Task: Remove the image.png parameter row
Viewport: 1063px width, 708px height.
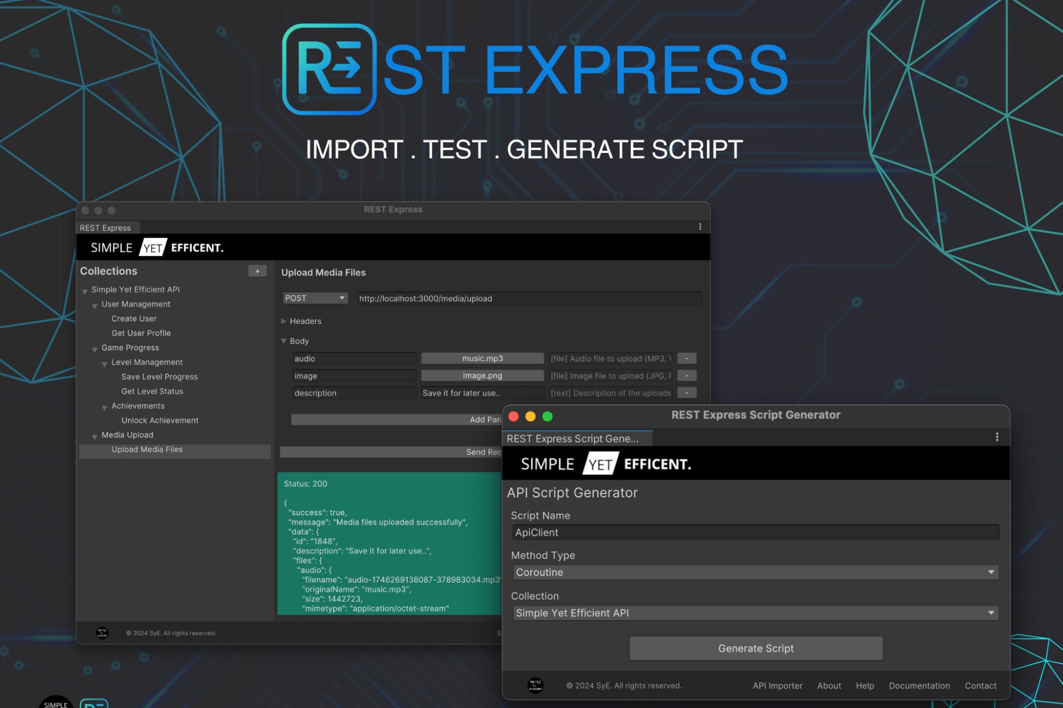Action: coord(687,375)
